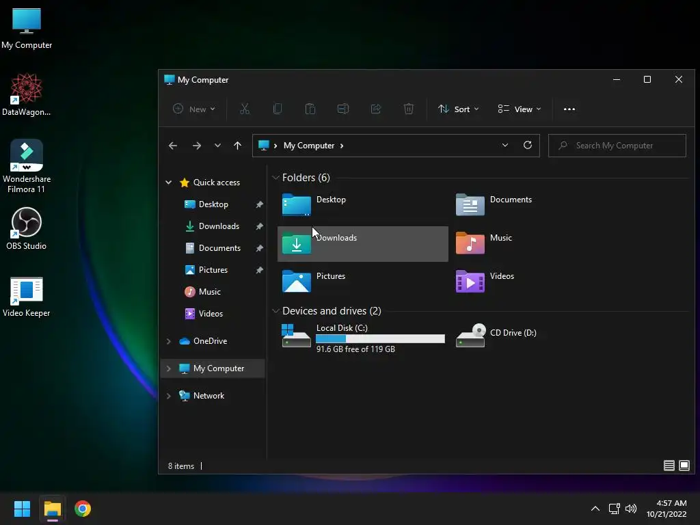This screenshot has width=700, height=525.
Task: Open the Pictures folder in main pane
Action: click(362, 282)
